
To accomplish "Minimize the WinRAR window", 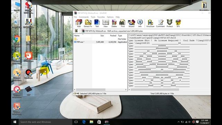I will 203,13.
